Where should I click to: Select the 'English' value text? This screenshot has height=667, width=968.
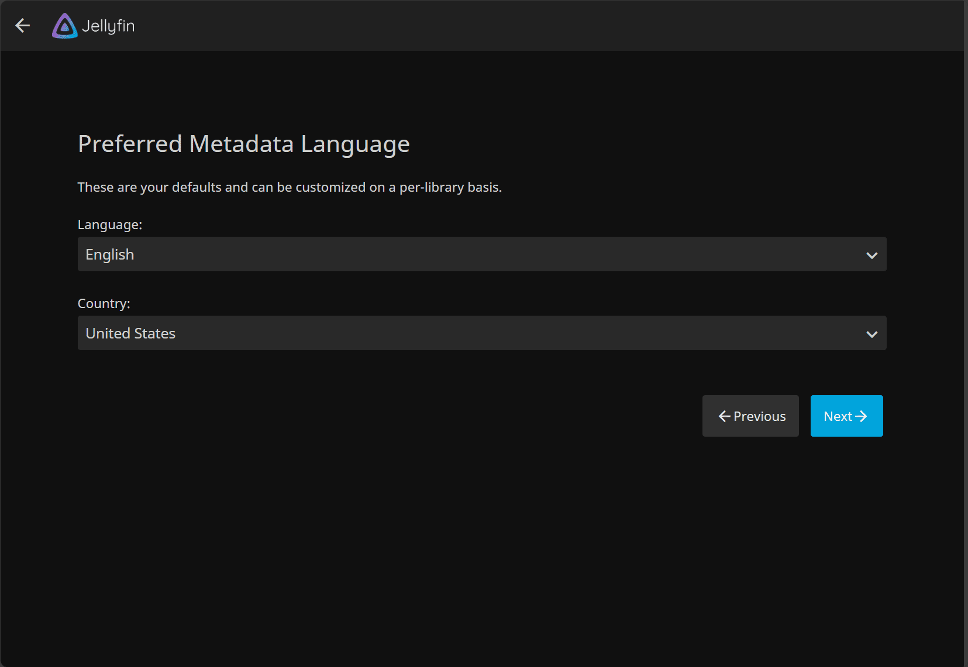[110, 255]
